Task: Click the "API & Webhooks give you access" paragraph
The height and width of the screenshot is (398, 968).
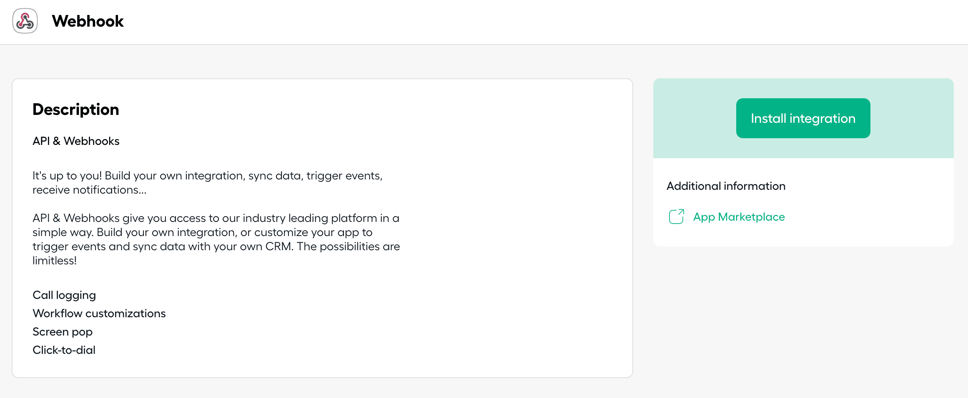Action: click(x=216, y=218)
